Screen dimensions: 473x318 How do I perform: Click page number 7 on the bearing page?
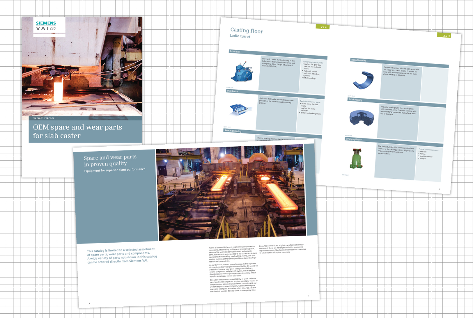click(x=440, y=189)
